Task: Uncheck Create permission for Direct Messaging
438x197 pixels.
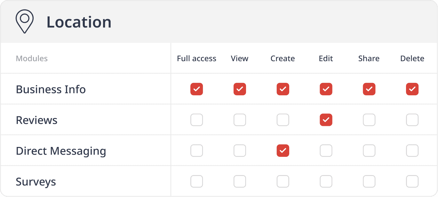Action: [283, 151]
